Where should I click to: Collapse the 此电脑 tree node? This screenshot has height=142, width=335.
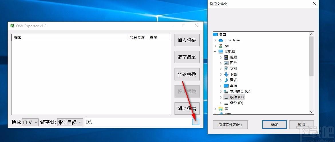tap(215, 52)
